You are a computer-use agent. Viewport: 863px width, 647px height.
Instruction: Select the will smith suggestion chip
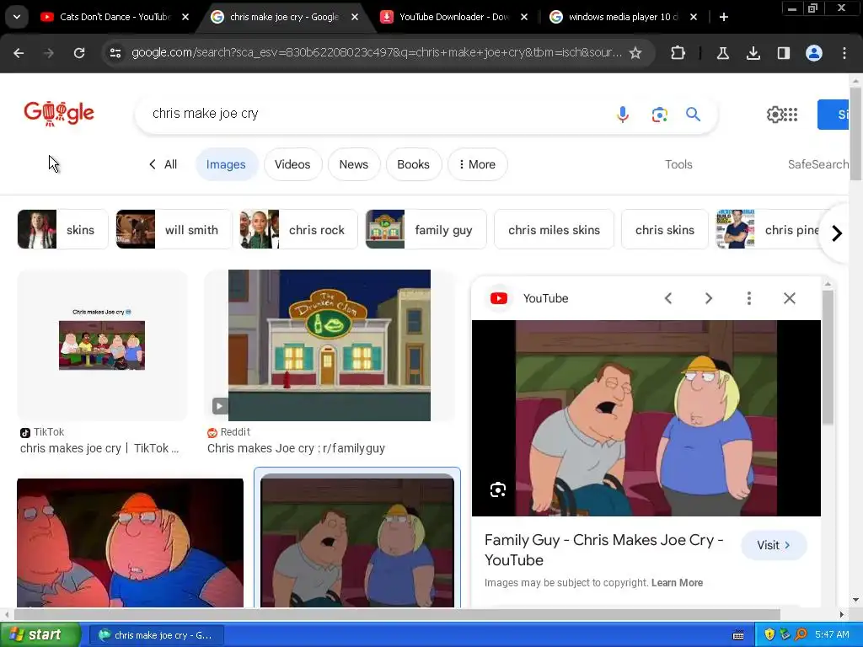point(174,229)
